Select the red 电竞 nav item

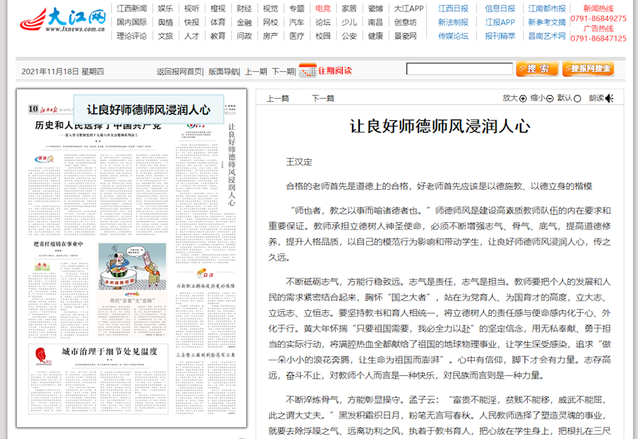[323, 8]
